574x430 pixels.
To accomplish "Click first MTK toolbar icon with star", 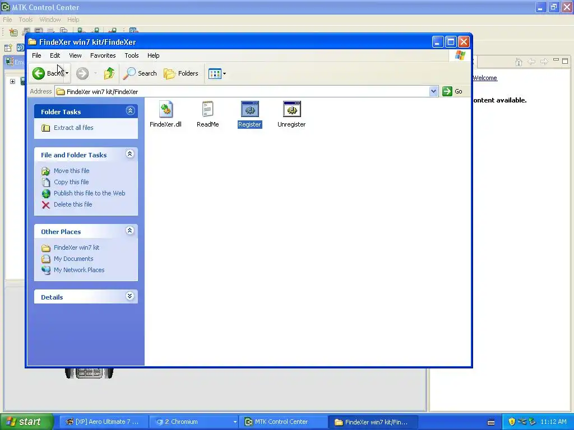I will (13, 32).
